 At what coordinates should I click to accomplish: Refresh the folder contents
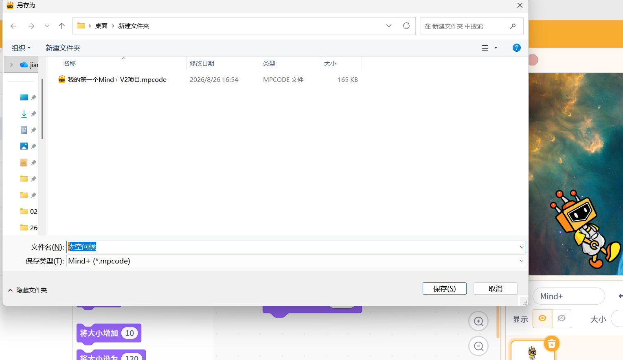pyautogui.click(x=406, y=26)
